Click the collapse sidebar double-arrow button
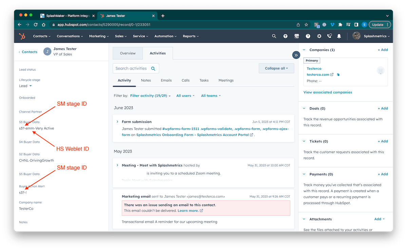 tap(296, 55)
